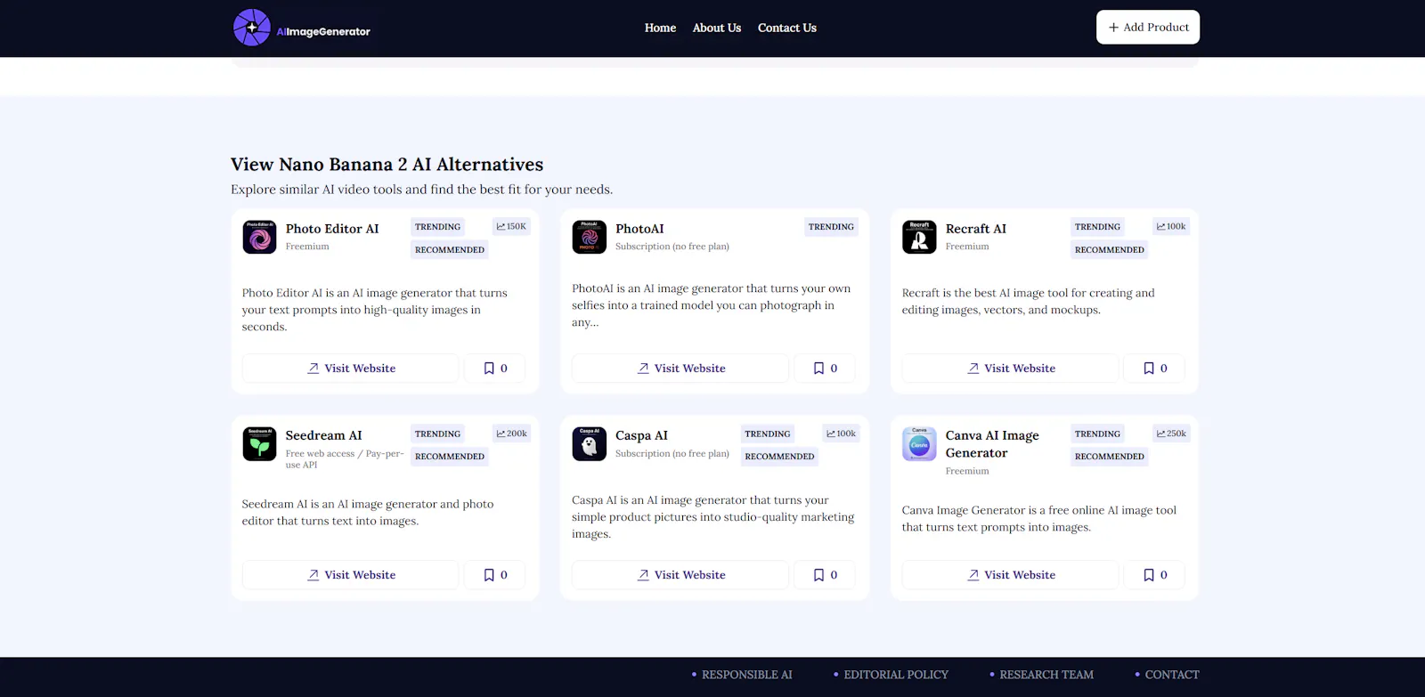Open the Caspa AI ghost icon
This screenshot has width=1425, height=697.
click(x=589, y=444)
